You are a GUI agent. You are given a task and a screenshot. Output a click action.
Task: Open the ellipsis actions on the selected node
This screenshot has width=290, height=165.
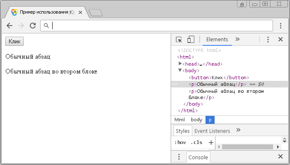174,84
